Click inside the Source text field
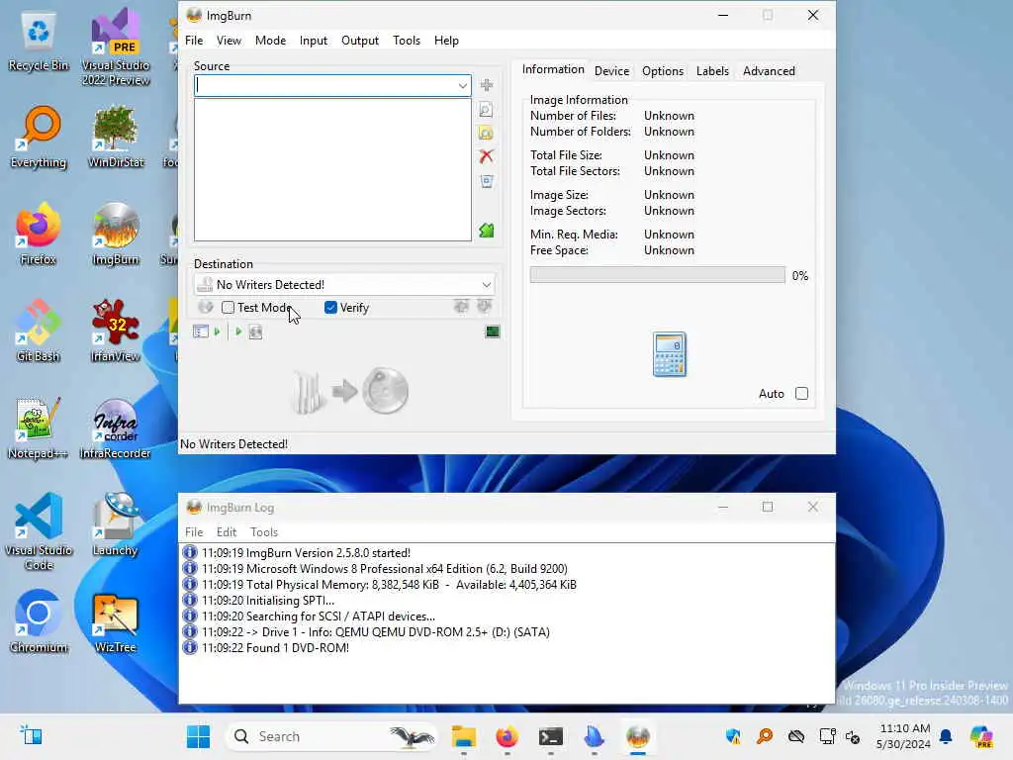 [x=325, y=85]
